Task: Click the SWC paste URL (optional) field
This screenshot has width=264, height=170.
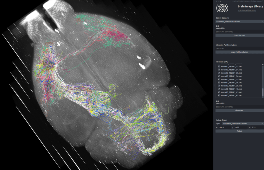Action: (239, 107)
